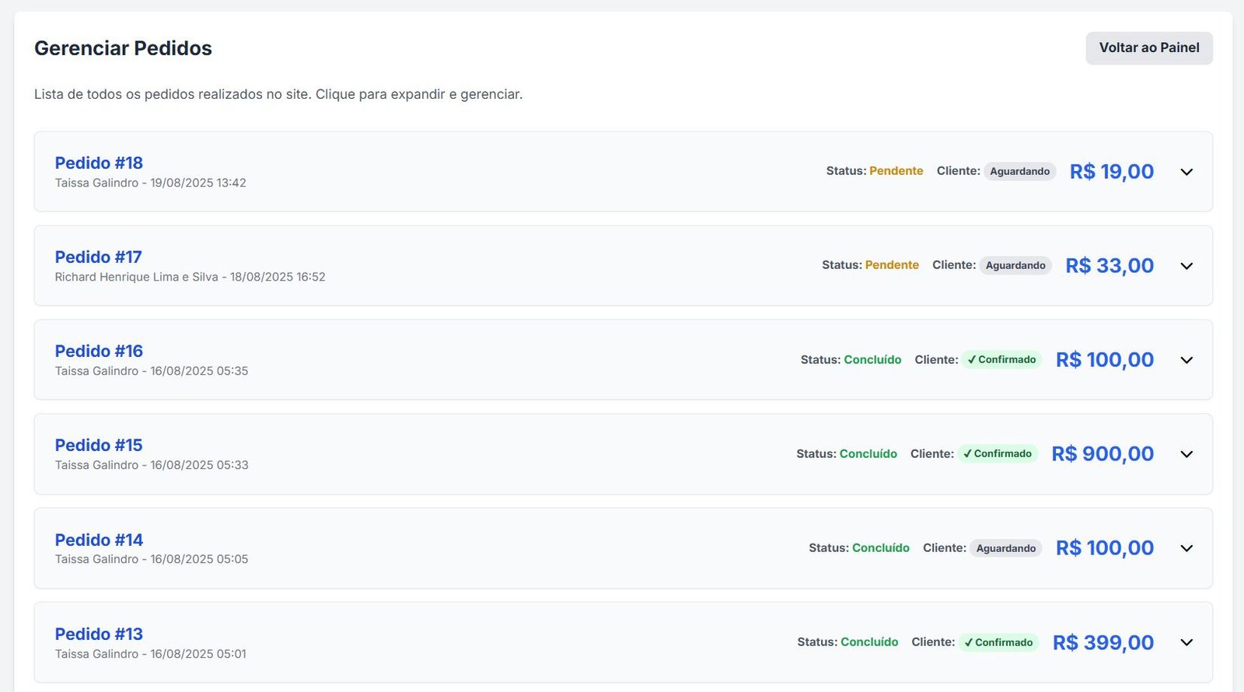
Task: Click the R$ 900,00 order total
Action: pos(1102,454)
